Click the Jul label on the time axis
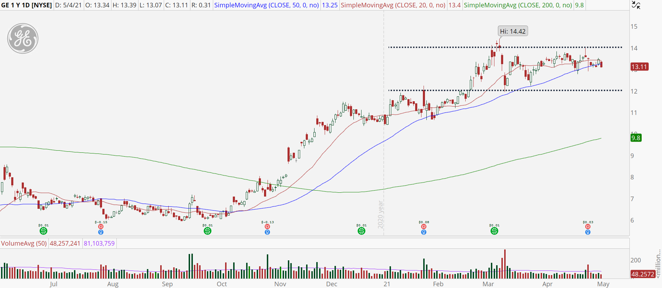The height and width of the screenshot is (288, 662). pyautogui.click(x=53, y=284)
